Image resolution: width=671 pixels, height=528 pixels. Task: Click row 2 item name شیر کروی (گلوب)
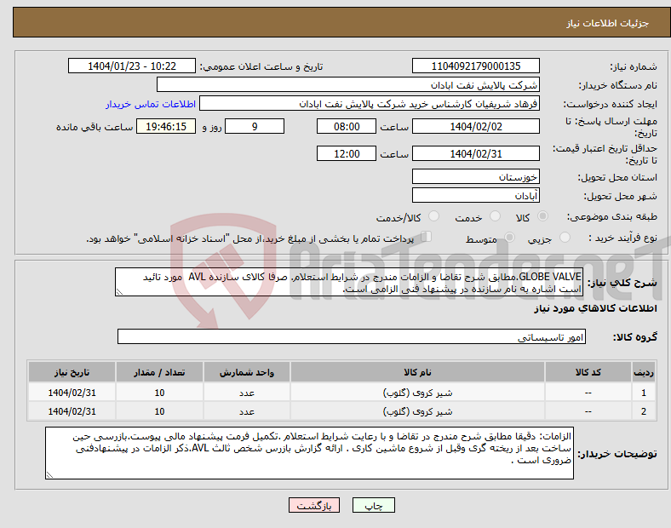417,411
